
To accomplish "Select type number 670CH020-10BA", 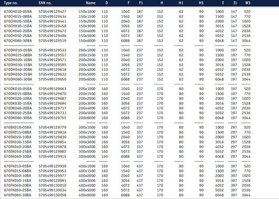I will pyautogui.click(x=18, y=21).
